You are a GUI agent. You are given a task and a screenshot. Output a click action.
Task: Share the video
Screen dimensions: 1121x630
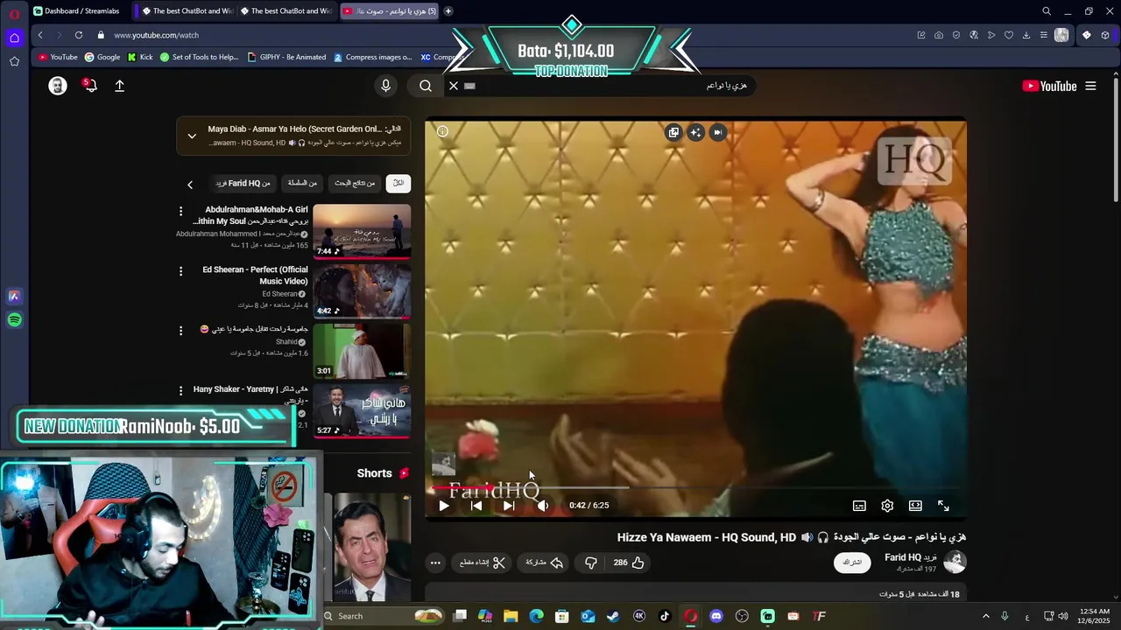pyautogui.click(x=545, y=563)
